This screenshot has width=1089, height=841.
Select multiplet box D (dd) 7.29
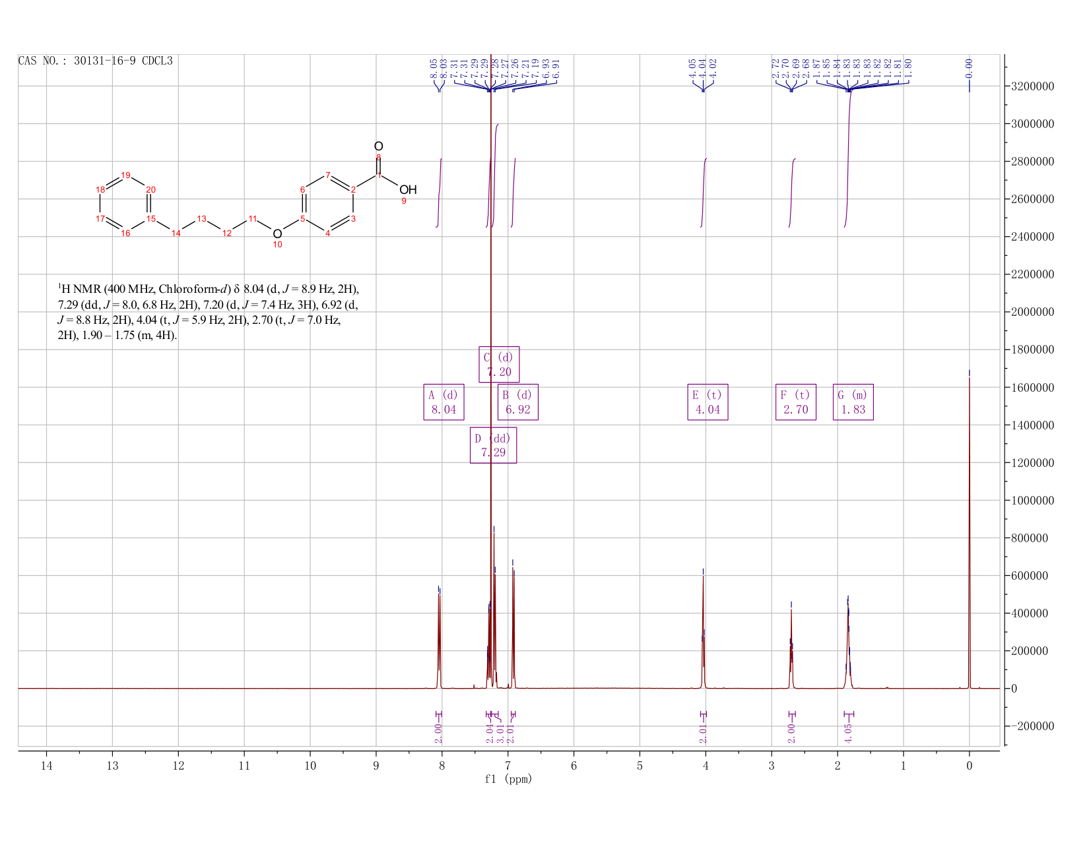tap(493, 445)
